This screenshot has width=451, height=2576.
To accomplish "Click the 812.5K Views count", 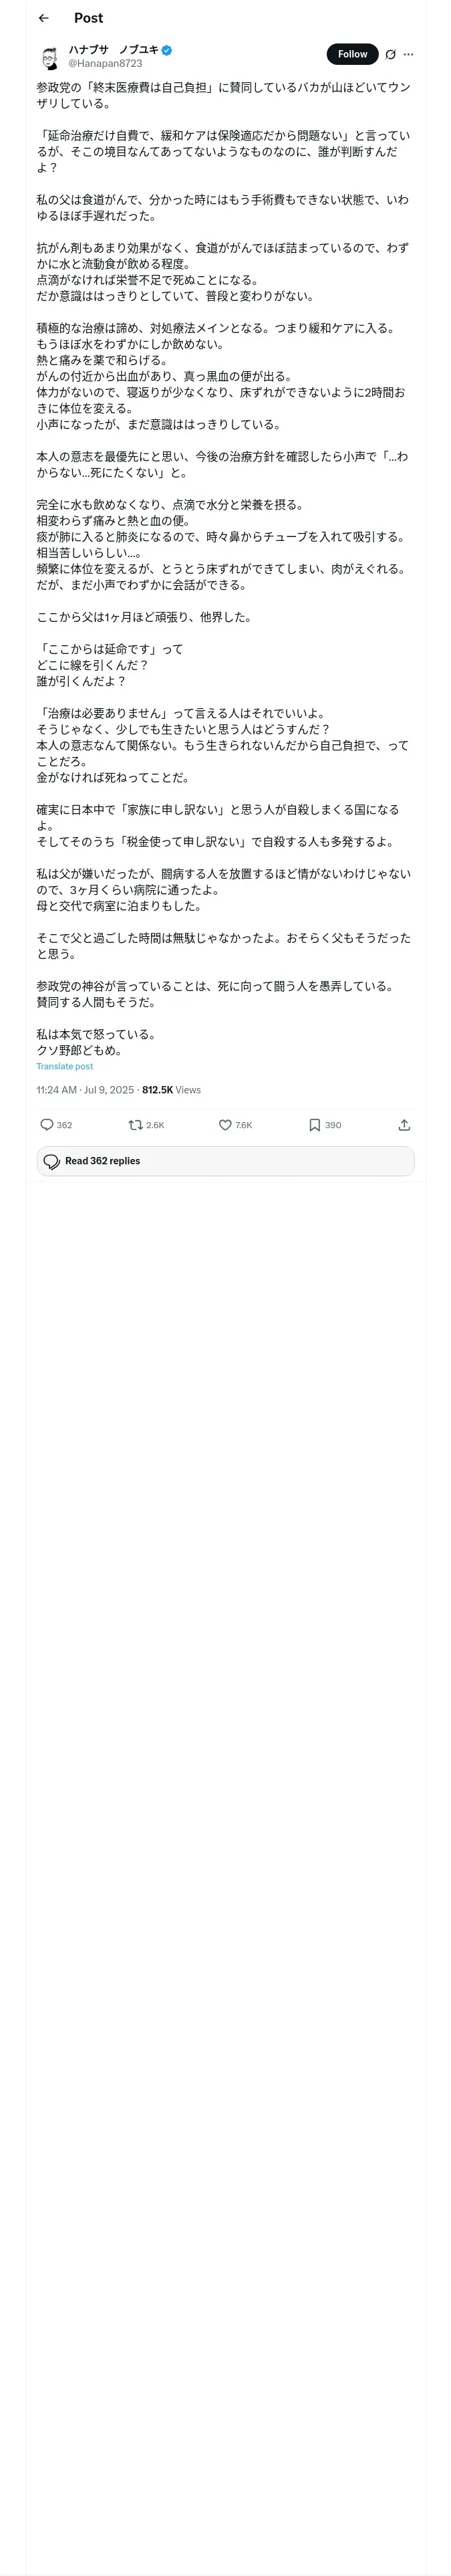I will click(x=171, y=1090).
